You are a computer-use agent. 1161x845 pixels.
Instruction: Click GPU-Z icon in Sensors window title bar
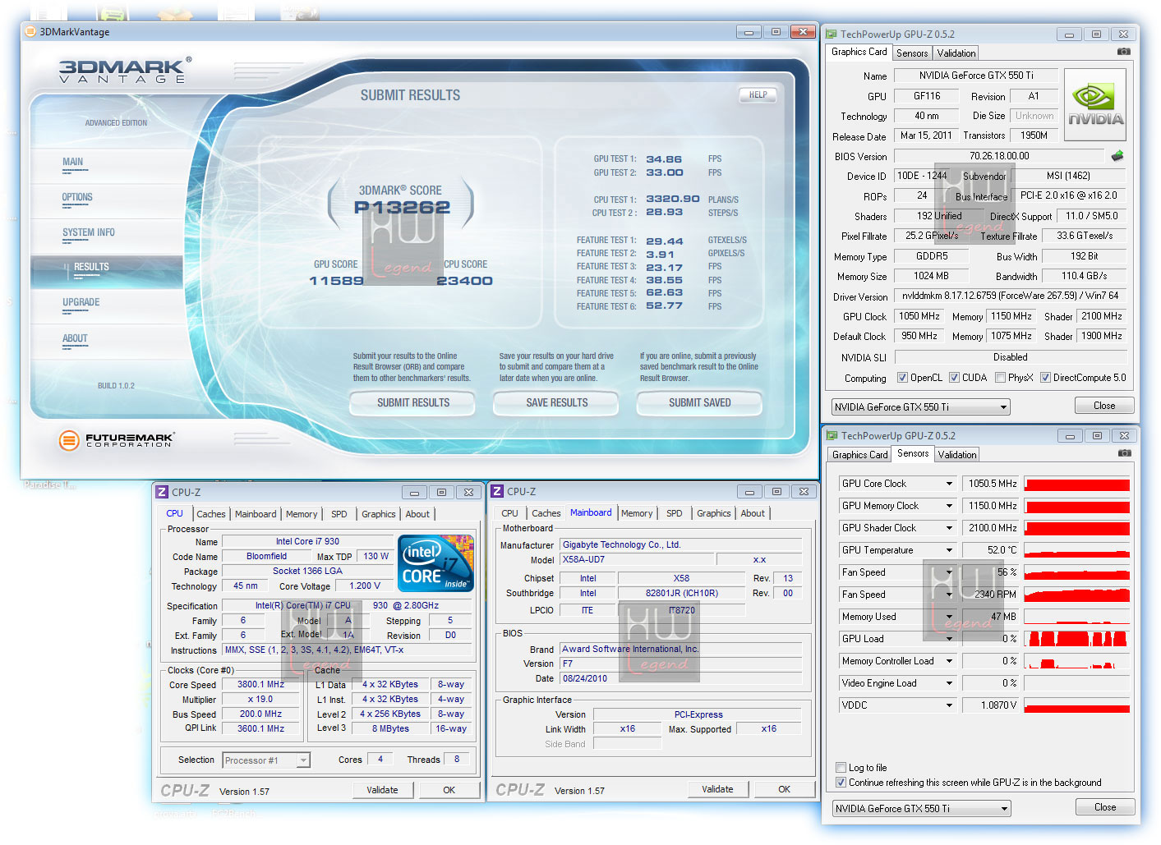tap(832, 436)
